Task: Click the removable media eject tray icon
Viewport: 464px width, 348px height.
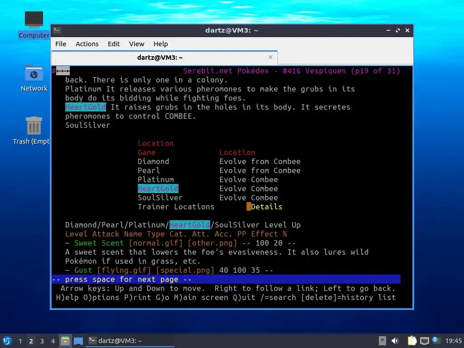Action: click(x=382, y=341)
